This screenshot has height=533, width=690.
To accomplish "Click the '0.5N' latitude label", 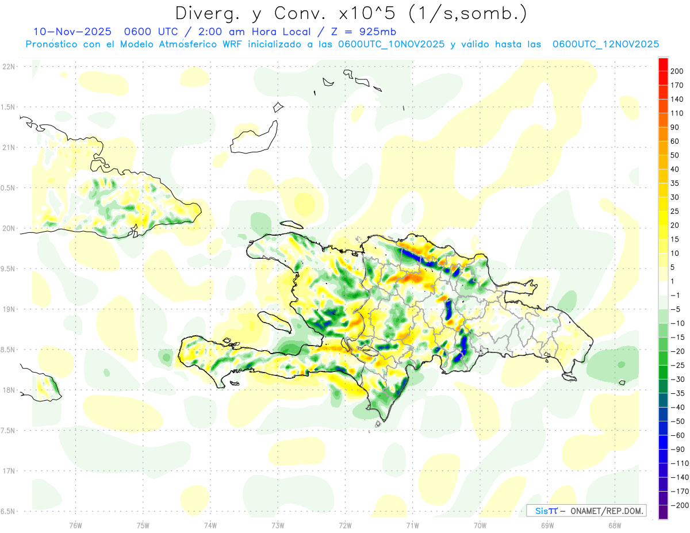I will click(x=9, y=188).
